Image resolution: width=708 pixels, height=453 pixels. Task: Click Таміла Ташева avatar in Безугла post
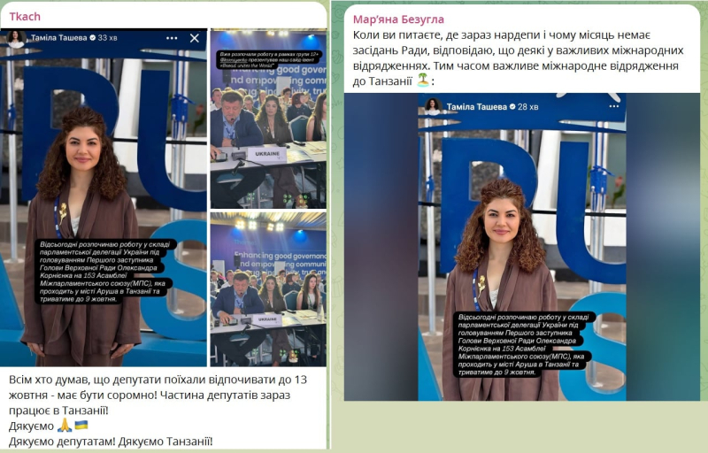[x=433, y=106]
